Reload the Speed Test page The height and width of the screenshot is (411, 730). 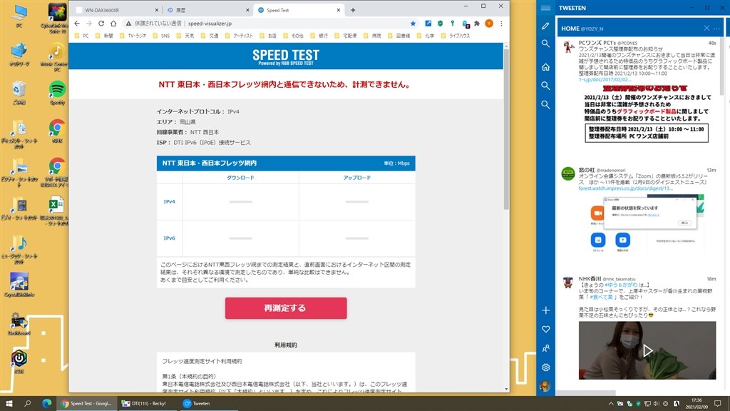tap(101, 24)
